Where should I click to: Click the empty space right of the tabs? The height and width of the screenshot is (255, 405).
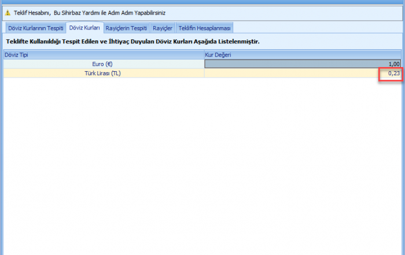[318, 28]
